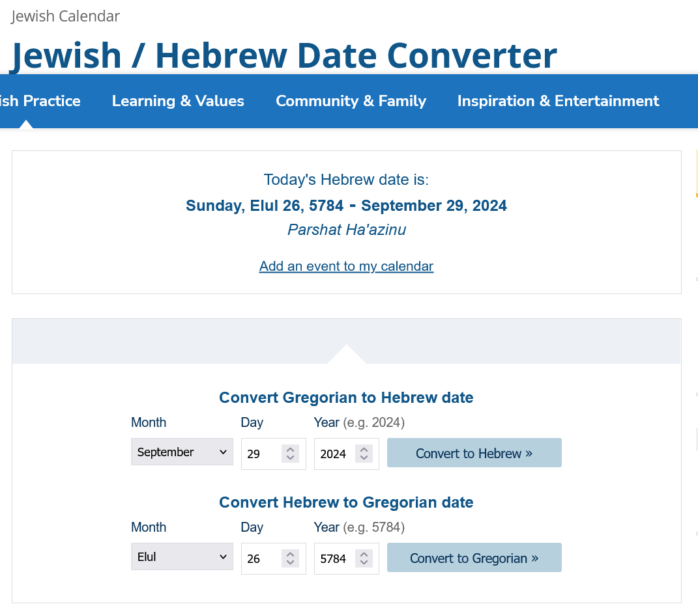Decrease the Gregorian year with down arrow
Image resolution: width=698 pixels, height=615 pixels.
(364, 458)
